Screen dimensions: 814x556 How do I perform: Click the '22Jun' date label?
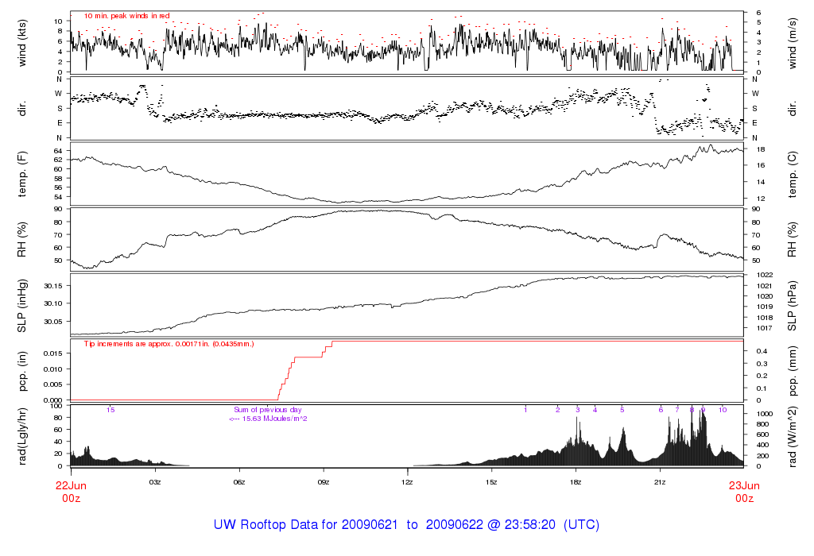[71, 486]
